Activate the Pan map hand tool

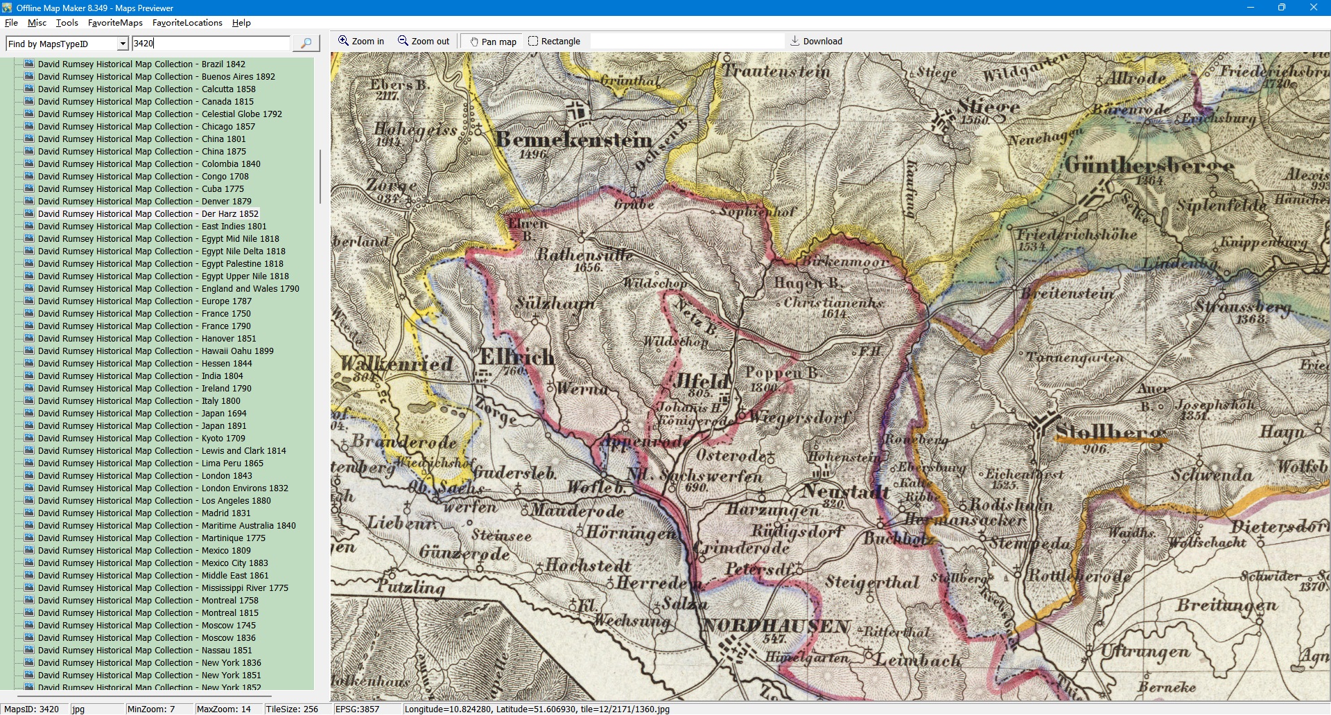pyautogui.click(x=493, y=42)
